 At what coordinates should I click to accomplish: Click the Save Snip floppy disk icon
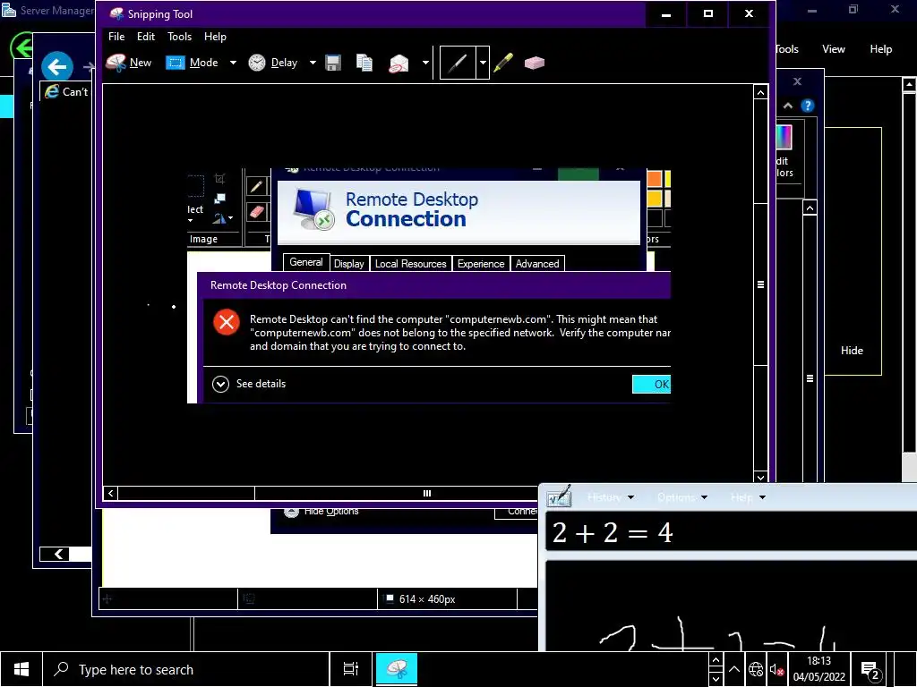(333, 63)
